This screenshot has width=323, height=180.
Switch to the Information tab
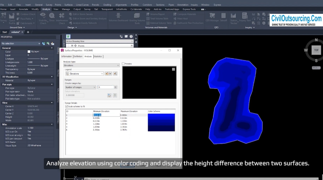(67, 56)
